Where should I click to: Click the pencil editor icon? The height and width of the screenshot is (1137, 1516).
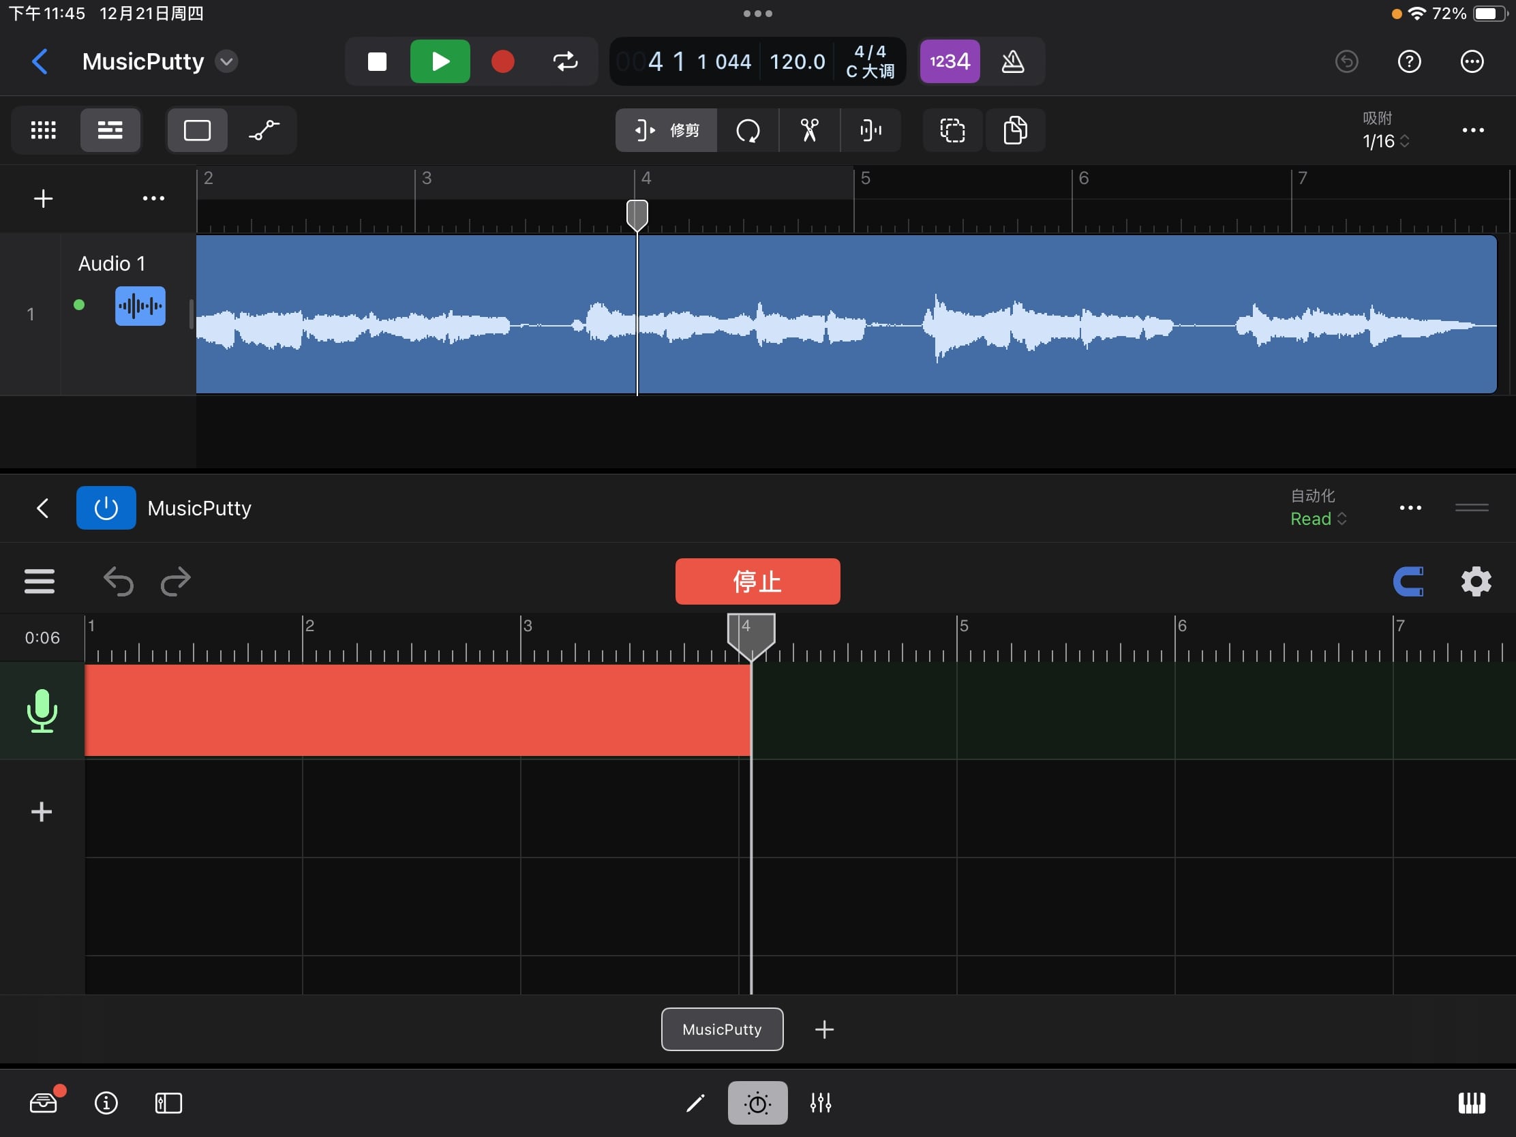point(695,1103)
